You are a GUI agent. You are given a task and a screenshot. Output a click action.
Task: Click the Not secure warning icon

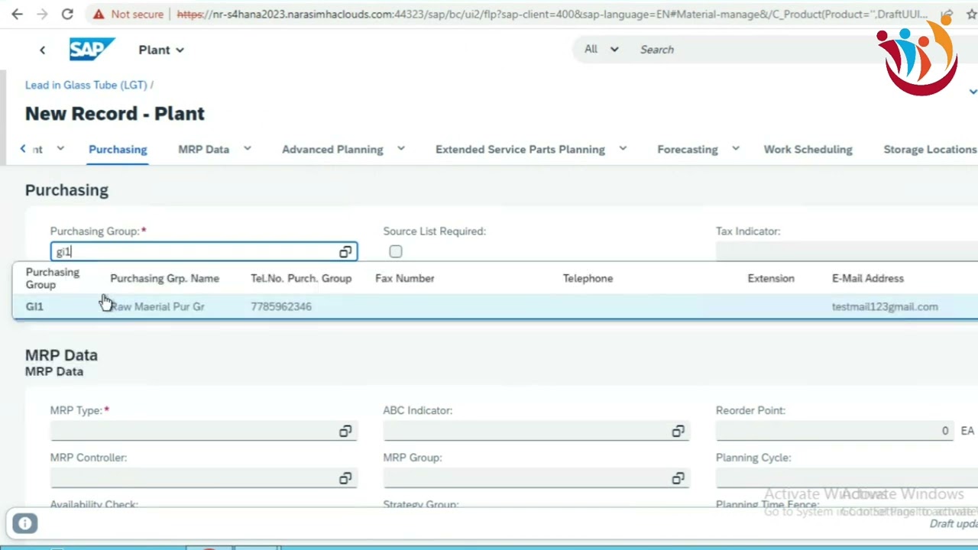[99, 14]
